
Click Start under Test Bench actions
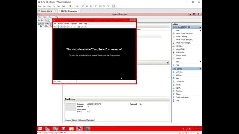177,79
